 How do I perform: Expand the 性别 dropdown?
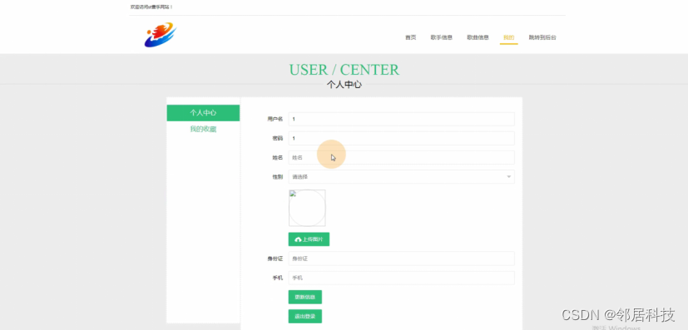[401, 177]
